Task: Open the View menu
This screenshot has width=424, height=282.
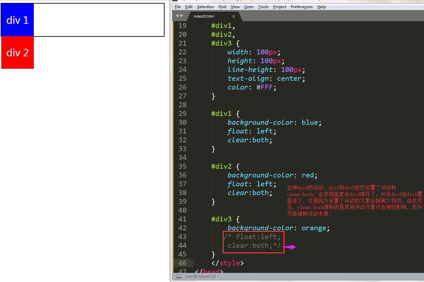Action: tap(235, 7)
